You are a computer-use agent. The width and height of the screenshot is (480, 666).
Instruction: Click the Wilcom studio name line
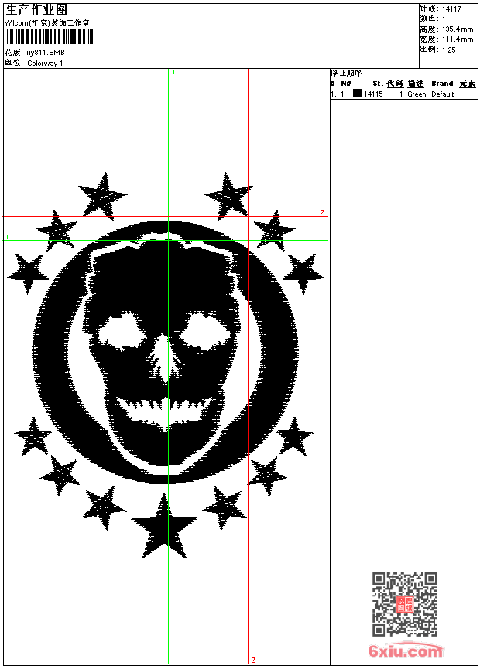(x=47, y=23)
